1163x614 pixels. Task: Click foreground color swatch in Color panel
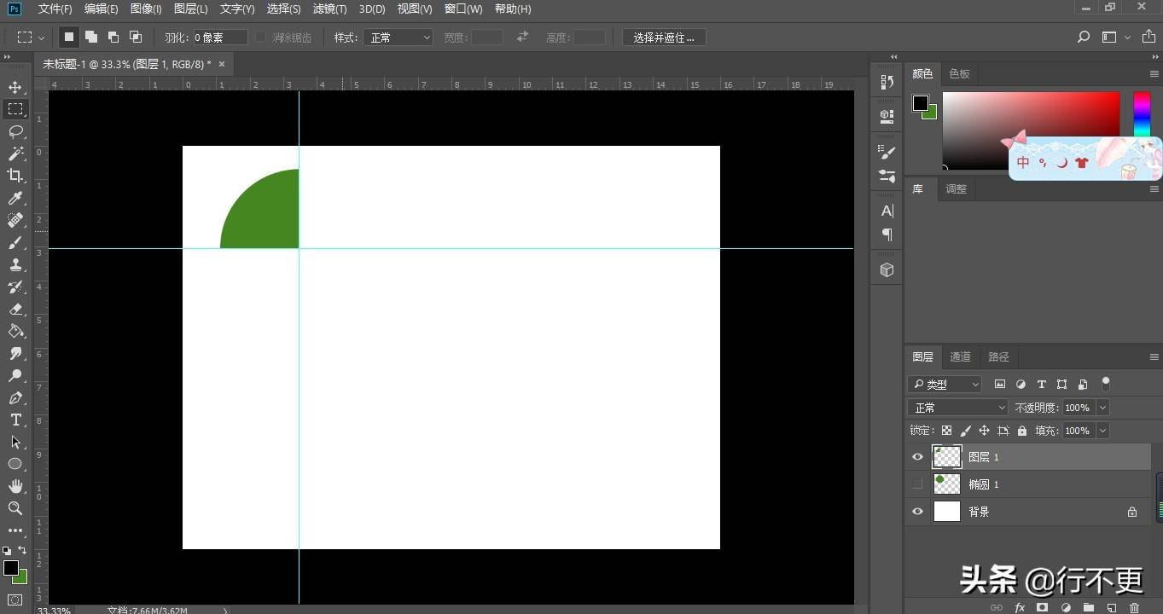(920, 103)
